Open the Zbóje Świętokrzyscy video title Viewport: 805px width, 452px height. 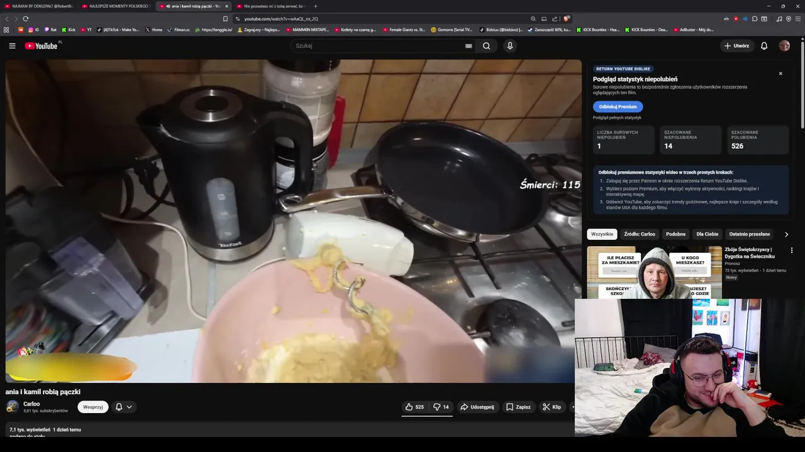point(750,253)
